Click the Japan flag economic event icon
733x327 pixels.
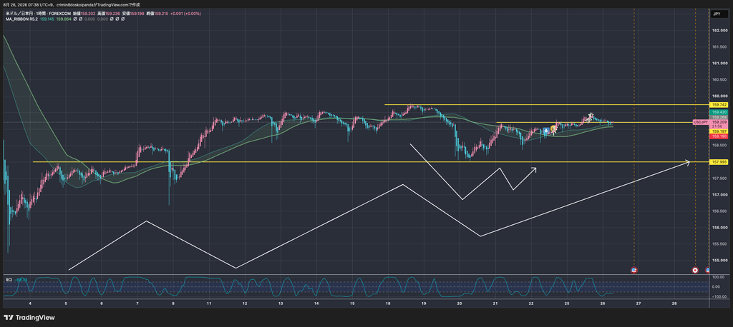pos(695,270)
